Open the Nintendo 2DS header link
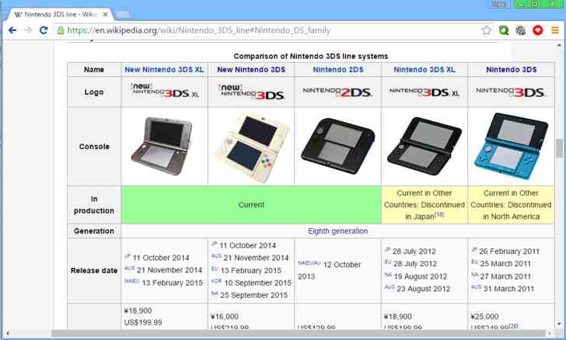Screen dimensions: 566x340 tap(337, 69)
